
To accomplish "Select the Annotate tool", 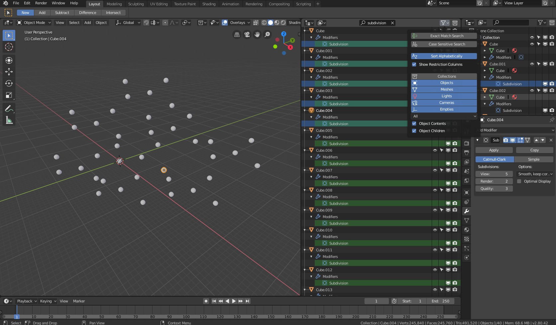I will 9,109.
